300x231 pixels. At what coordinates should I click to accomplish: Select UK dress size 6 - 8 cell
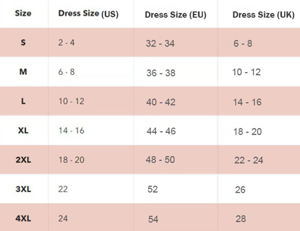(242, 43)
